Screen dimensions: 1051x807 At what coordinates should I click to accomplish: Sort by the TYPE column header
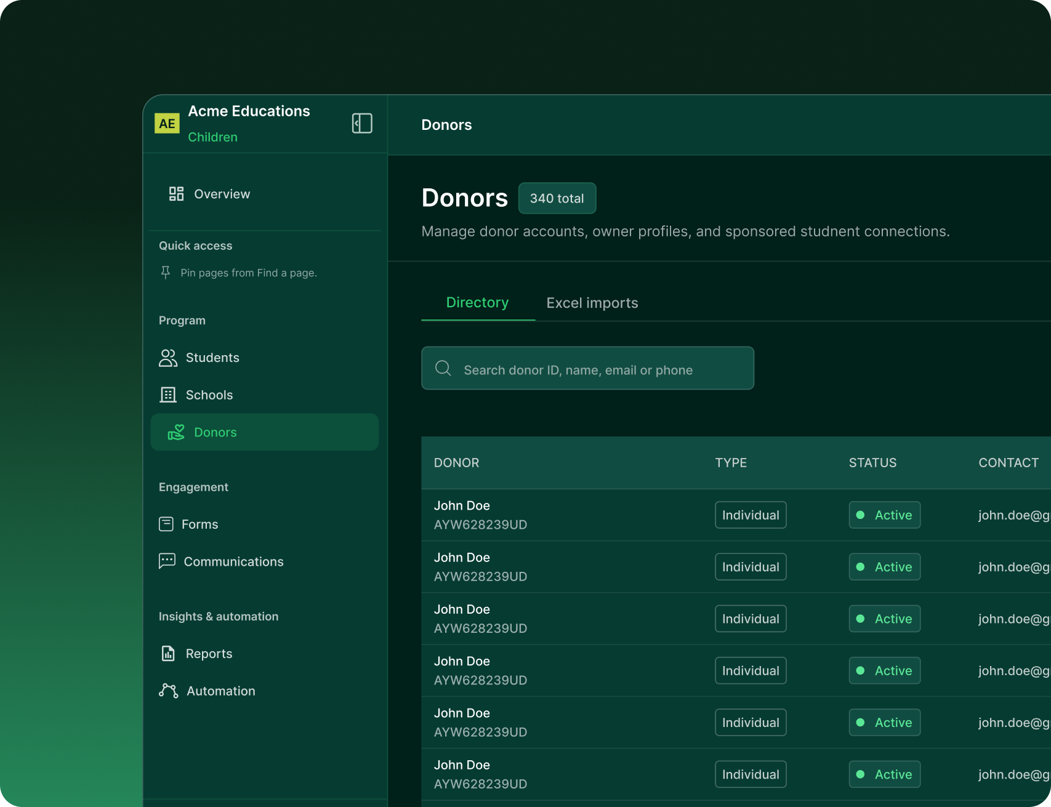point(731,463)
